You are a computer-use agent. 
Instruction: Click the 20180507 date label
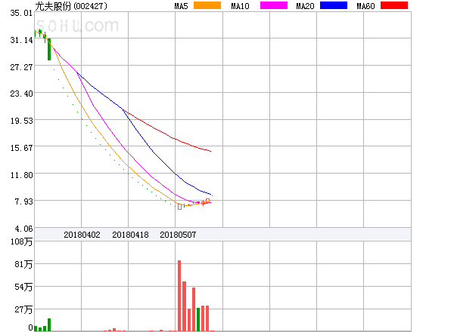click(x=178, y=235)
